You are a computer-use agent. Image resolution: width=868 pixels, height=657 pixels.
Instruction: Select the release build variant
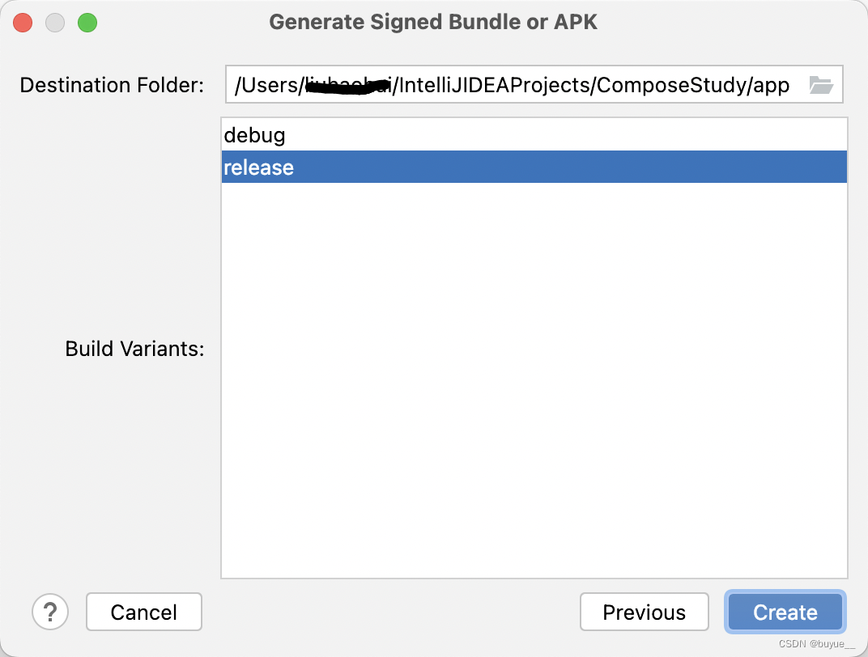258,167
